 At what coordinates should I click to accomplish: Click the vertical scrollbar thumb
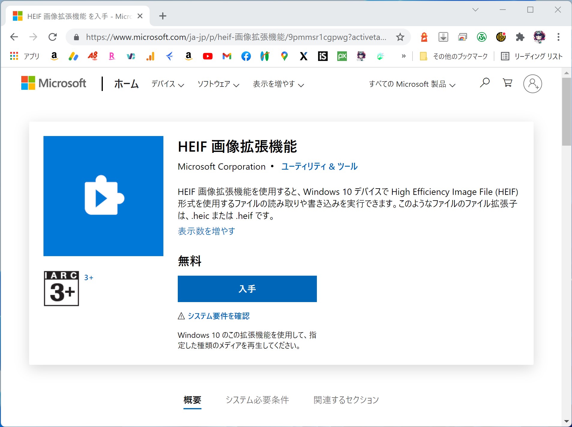point(567,111)
